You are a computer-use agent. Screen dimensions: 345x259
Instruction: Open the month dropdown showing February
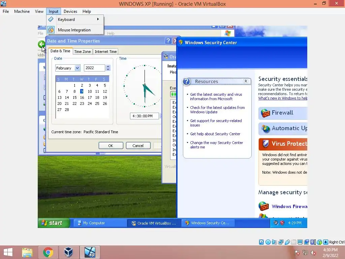coord(77,68)
